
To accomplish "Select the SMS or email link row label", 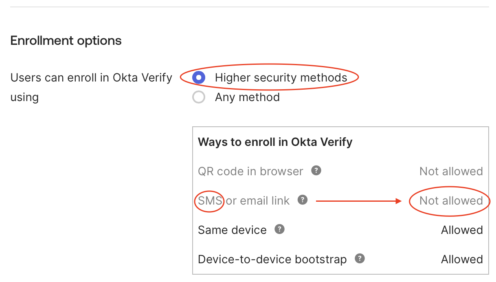I will point(244,201).
